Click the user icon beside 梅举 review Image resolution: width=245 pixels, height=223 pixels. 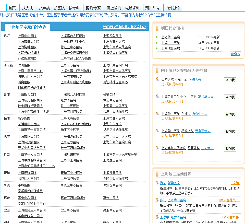tap(157, 183)
